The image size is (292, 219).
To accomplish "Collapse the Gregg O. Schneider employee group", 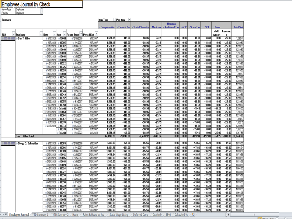I will (x=17, y=143).
